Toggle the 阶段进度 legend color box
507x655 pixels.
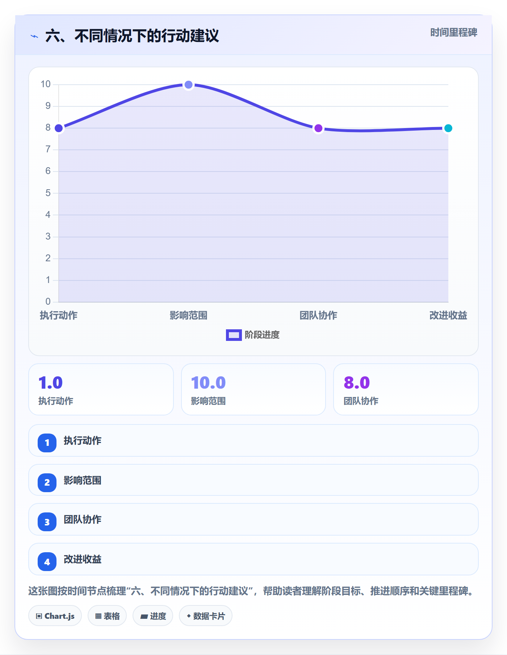click(234, 335)
